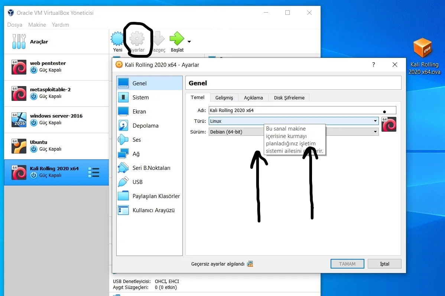Switch to the Temel tab

coord(198,98)
